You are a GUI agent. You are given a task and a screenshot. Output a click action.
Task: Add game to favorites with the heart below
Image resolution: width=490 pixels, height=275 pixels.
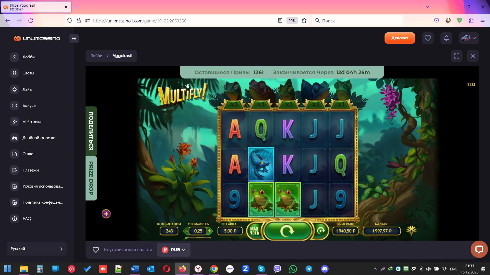(96, 250)
